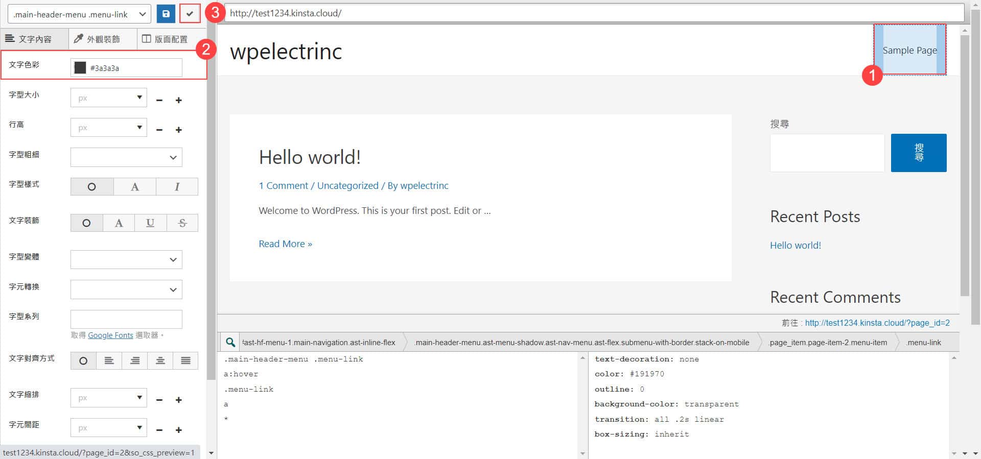This screenshot has width=981, height=459.
Task: Click the preview pane vertical scrollbar
Action: [965, 165]
